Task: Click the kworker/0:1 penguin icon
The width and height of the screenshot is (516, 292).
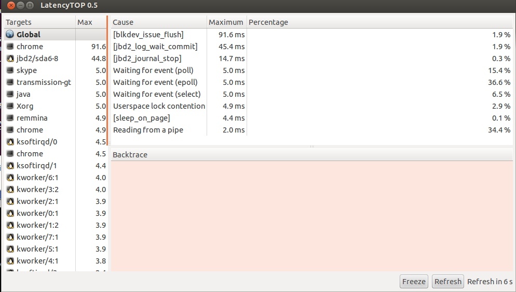Action: 10,213
